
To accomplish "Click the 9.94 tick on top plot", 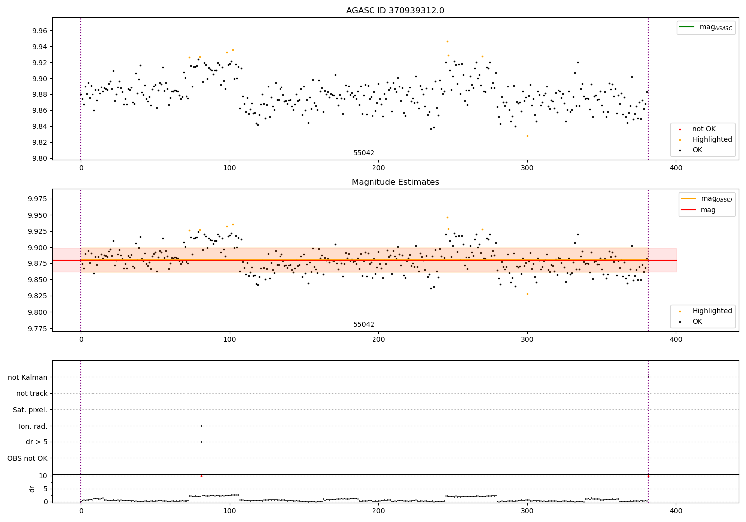I will pyautogui.click(x=40, y=47).
